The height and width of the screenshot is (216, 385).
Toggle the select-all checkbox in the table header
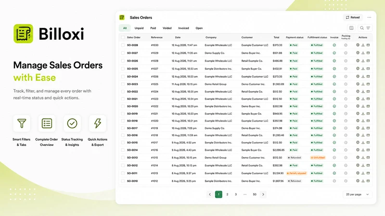[123, 37]
